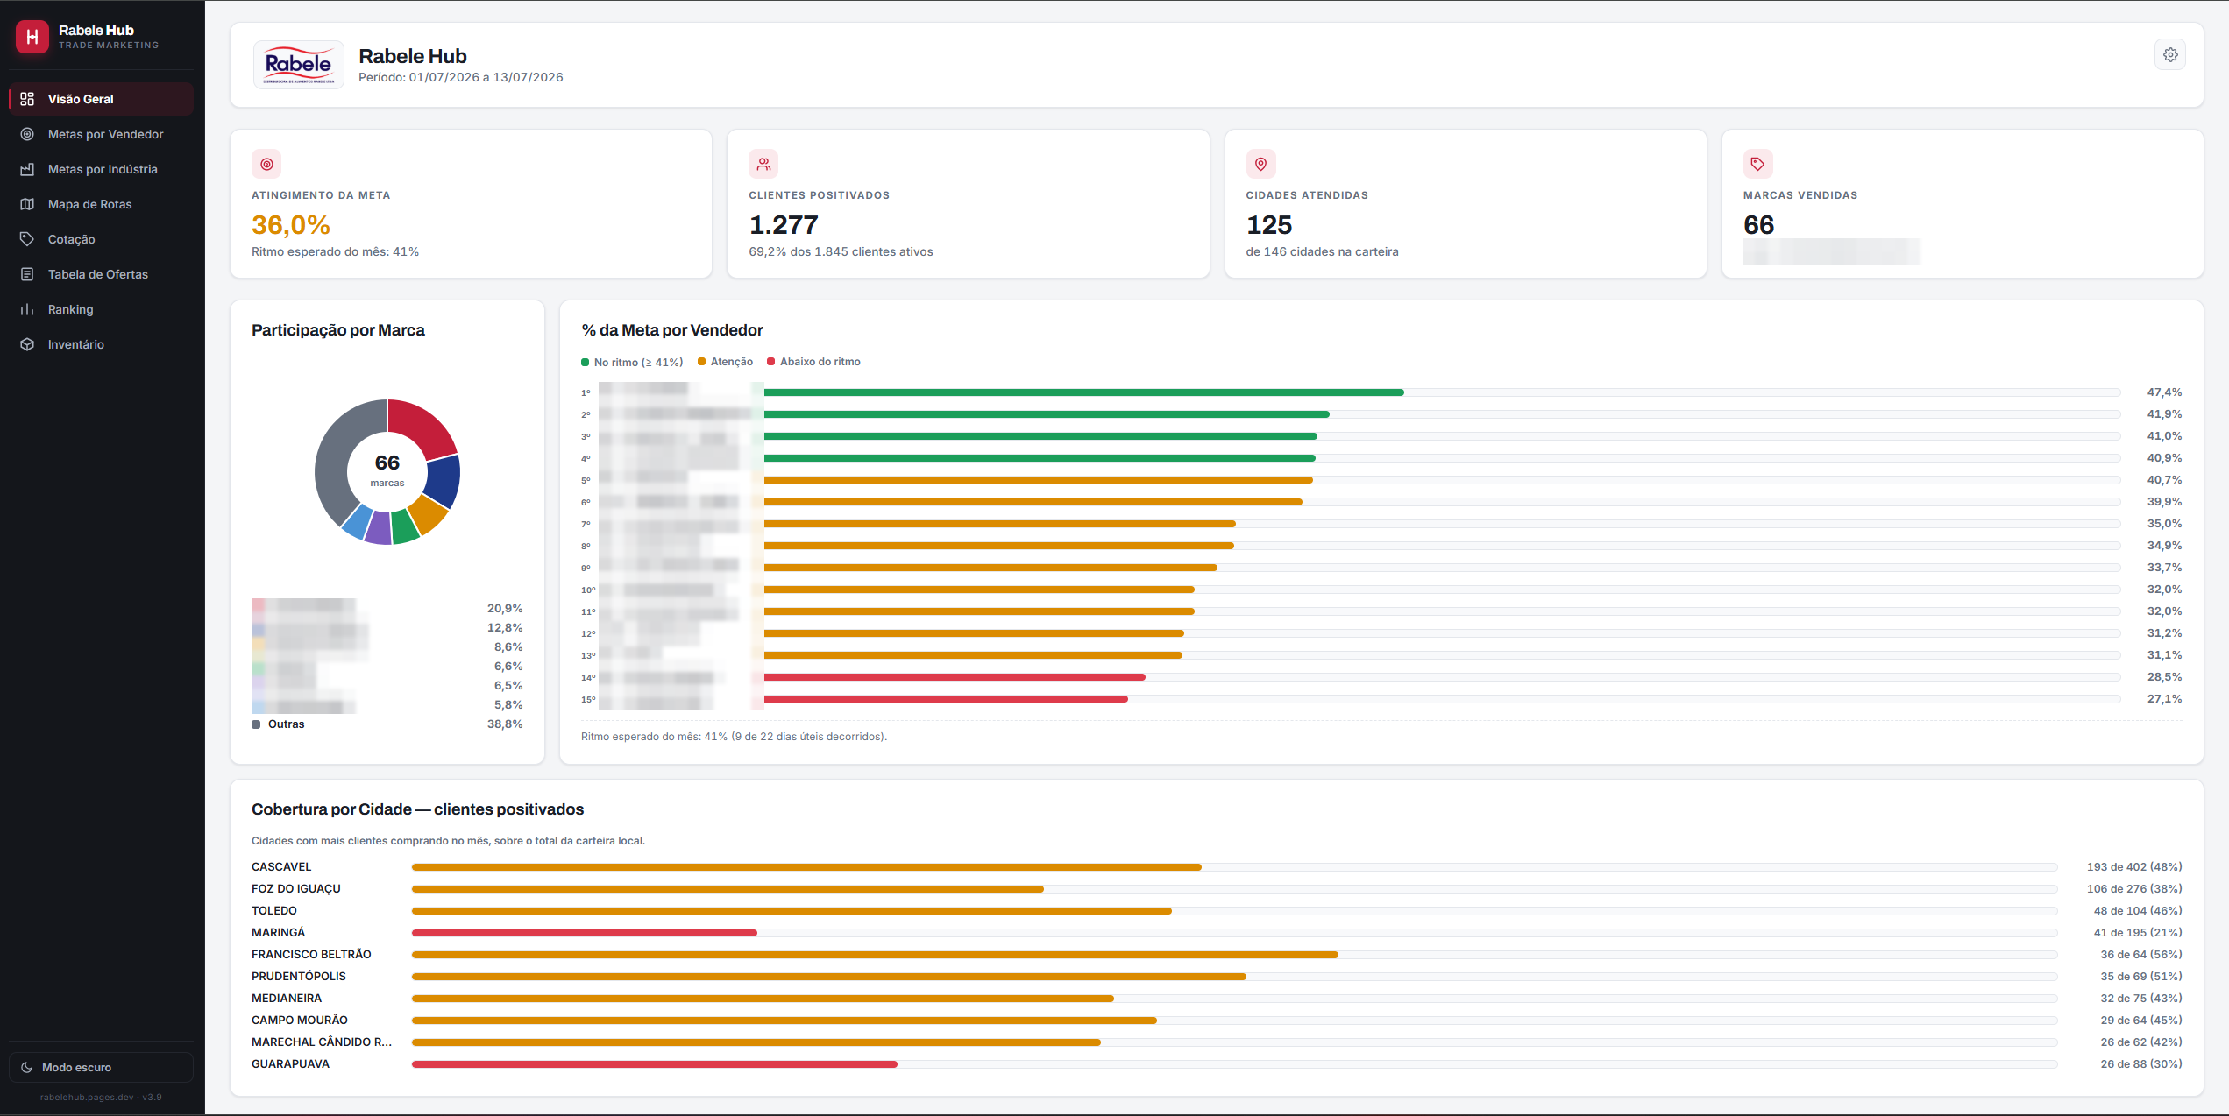The height and width of the screenshot is (1116, 2229).
Task: Click the 1.277 clientes positivados value
Action: tap(784, 225)
